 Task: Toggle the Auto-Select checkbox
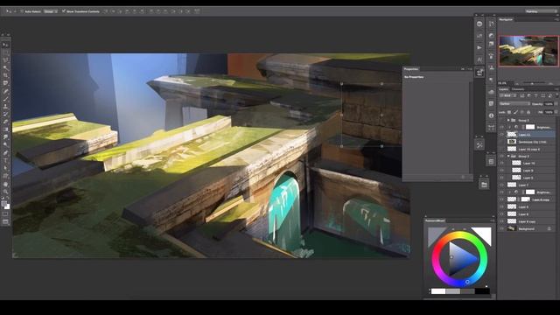22,11
